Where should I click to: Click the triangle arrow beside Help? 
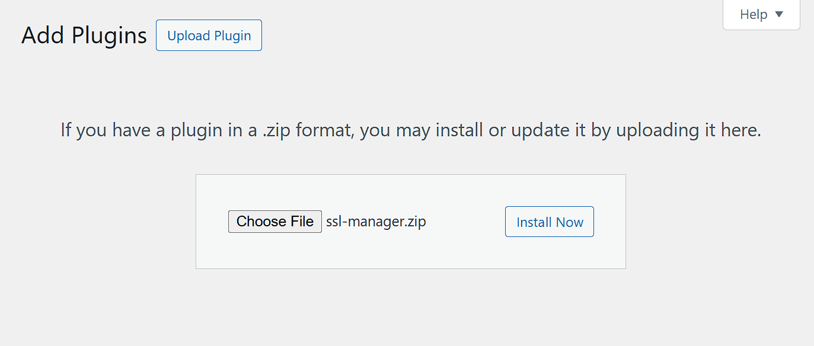click(779, 14)
